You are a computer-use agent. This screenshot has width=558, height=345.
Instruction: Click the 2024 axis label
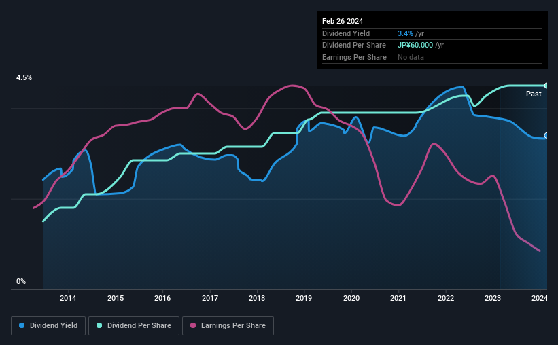540,298
